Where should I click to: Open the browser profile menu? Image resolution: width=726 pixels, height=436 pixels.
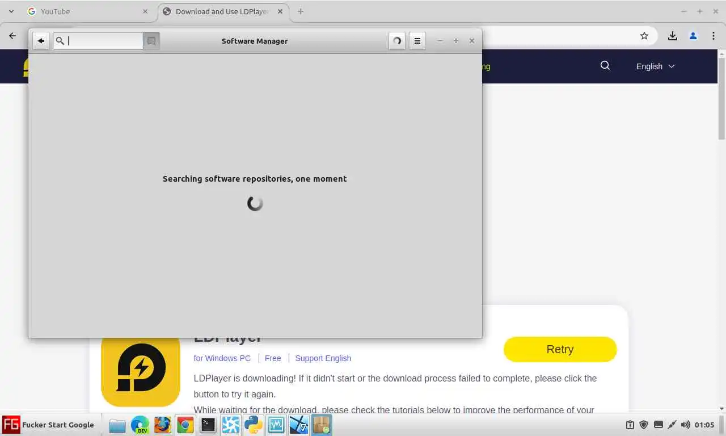[x=693, y=36]
